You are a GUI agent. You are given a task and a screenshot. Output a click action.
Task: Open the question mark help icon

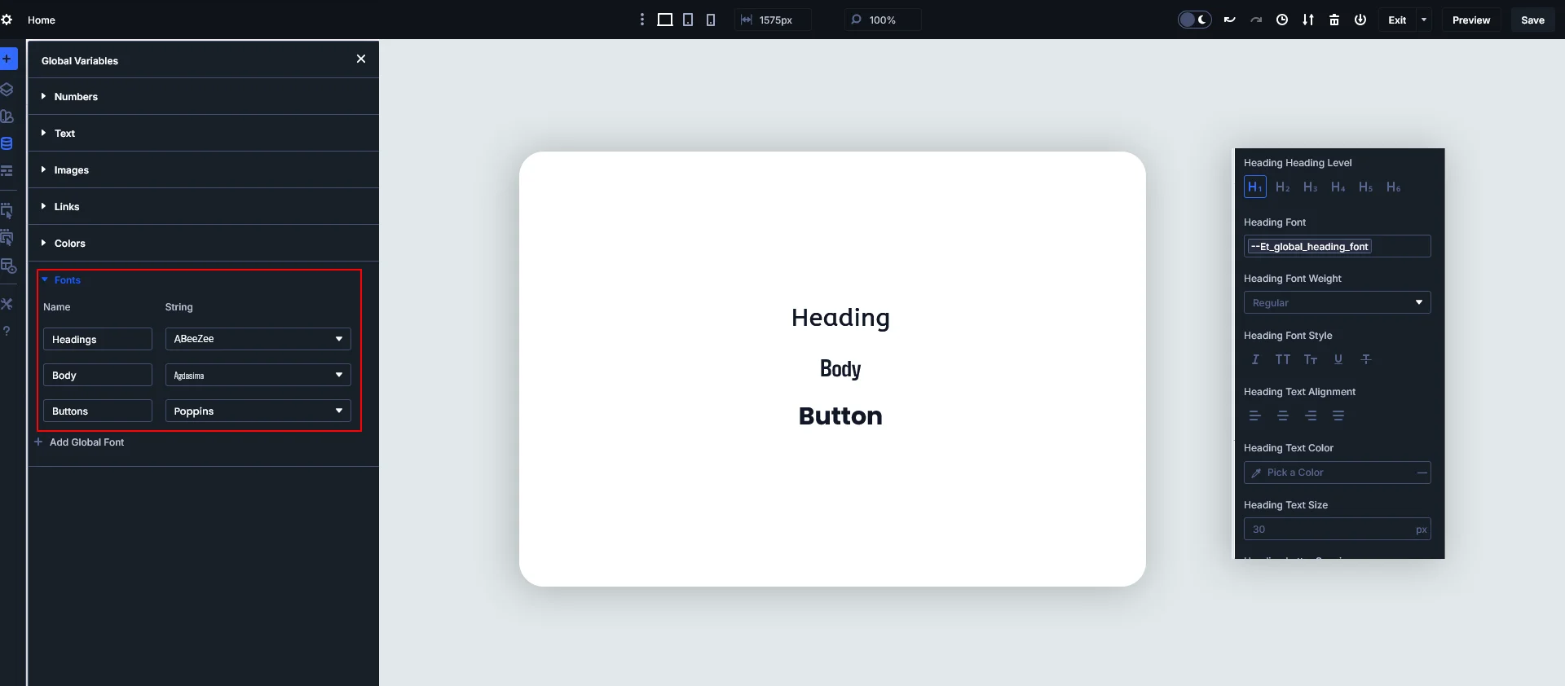[x=7, y=331]
